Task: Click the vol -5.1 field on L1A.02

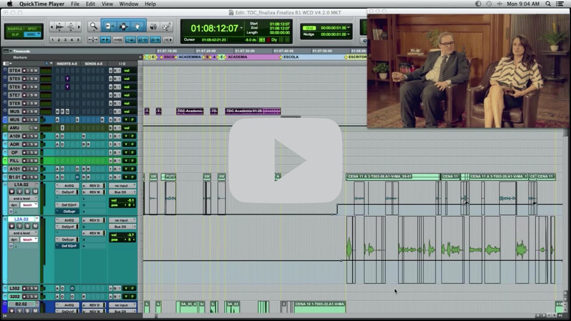Action: click(x=122, y=201)
